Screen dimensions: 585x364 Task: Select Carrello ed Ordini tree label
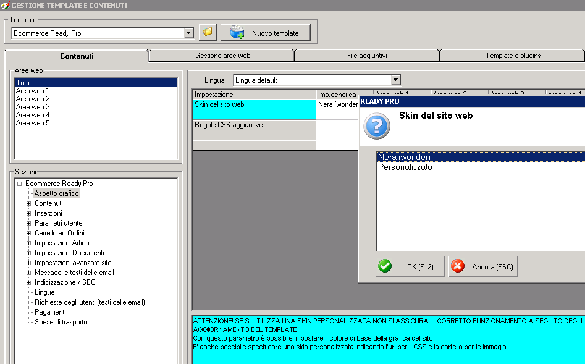pos(59,233)
